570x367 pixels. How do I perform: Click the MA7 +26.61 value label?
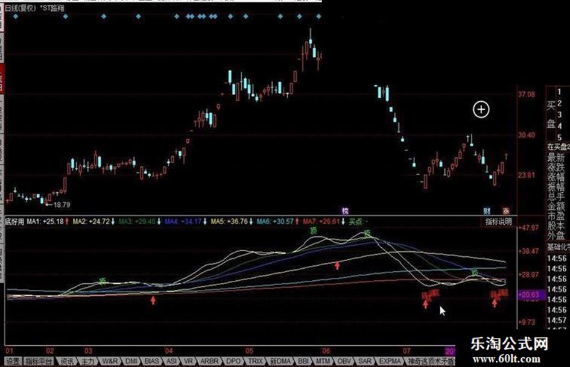click(321, 221)
